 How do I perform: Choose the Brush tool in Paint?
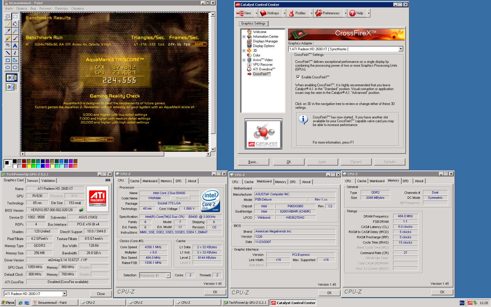point(15,38)
